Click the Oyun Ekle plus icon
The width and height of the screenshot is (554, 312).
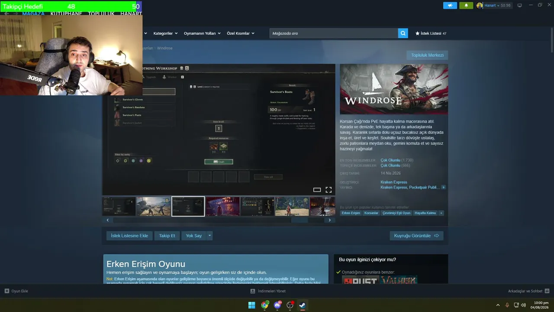tap(6, 291)
